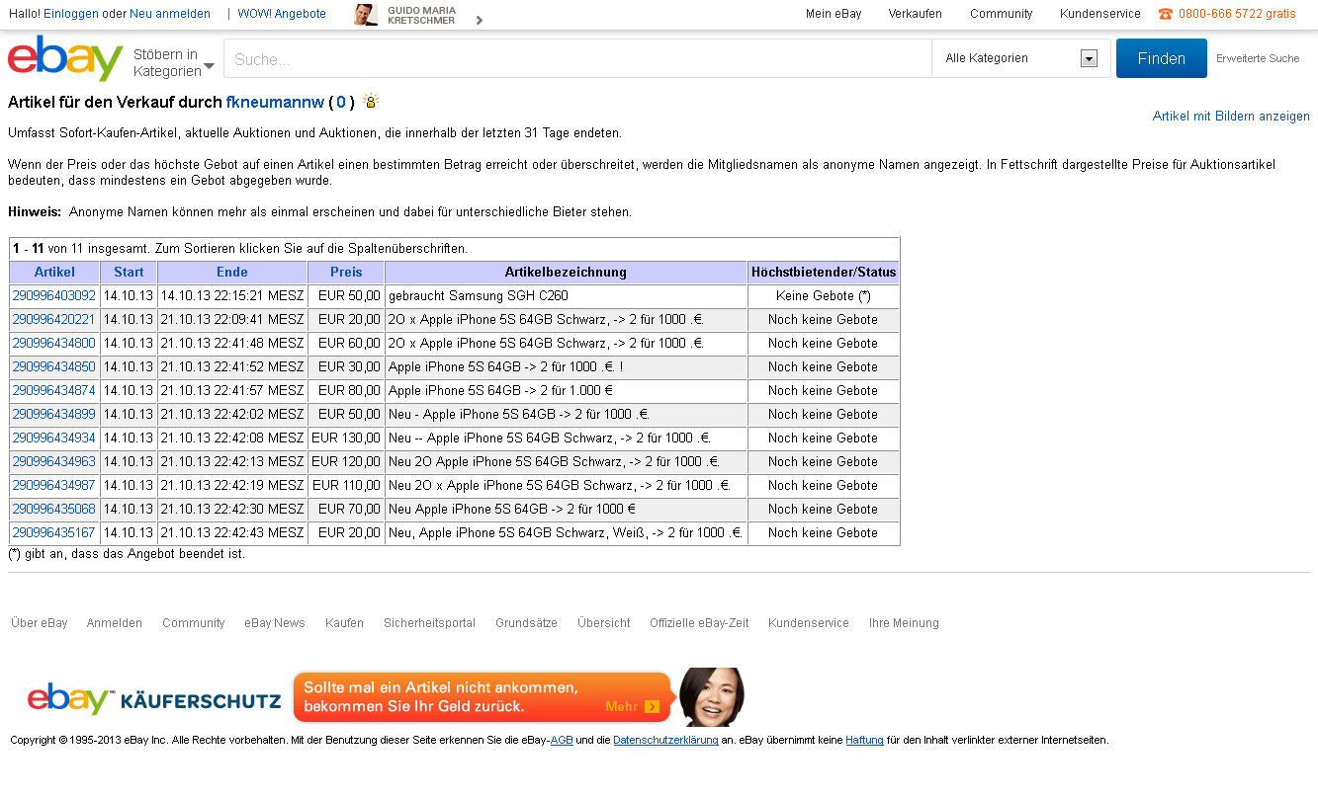Open item 290996434800

click(53, 344)
